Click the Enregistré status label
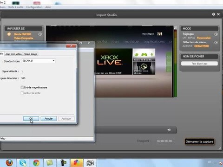Image resolution: width=223 pixels, height=167 pixels. tap(143, 141)
